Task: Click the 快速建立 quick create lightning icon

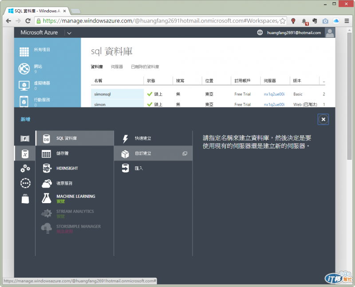Action: pos(125,138)
